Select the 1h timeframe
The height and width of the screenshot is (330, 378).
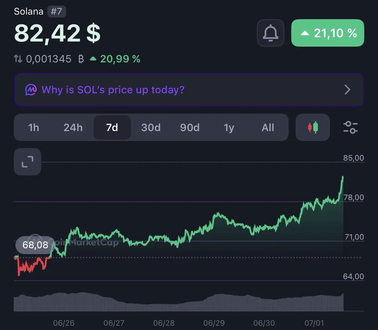(x=34, y=128)
